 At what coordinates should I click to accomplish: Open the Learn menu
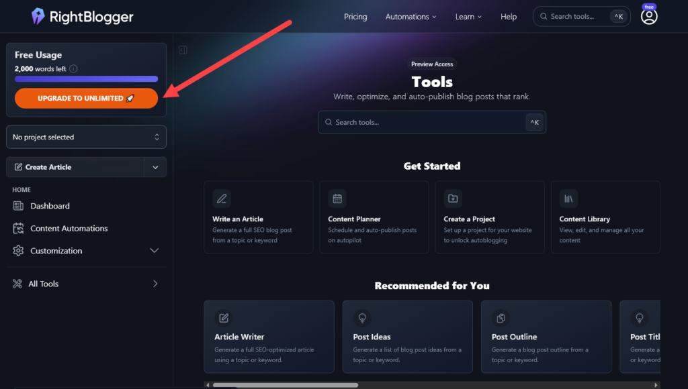(468, 16)
